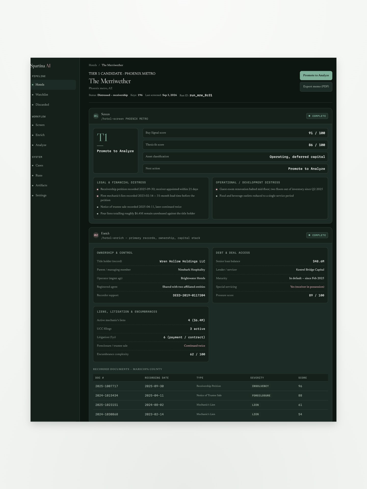Image resolution: width=367 pixels, height=489 pixels.
Task: Click the COMPLETE badge on Enrich step
Action: [x=317, y=235]
